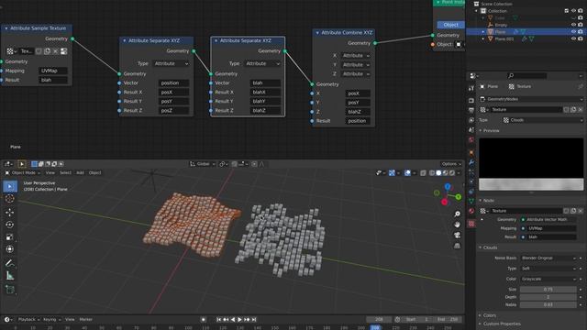Open the viewport Object menu
The width and height of the screenshot is (587, 330).
tap(94, 173)
